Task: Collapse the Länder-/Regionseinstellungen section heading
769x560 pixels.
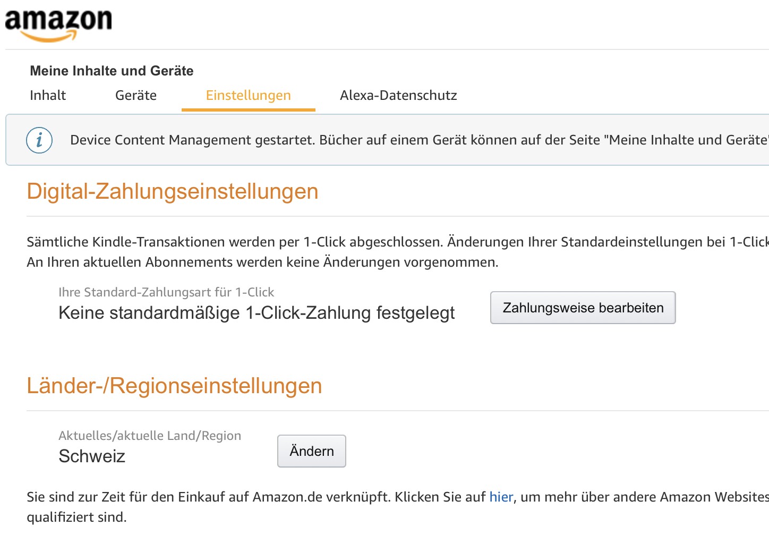Action: (174, 386)
